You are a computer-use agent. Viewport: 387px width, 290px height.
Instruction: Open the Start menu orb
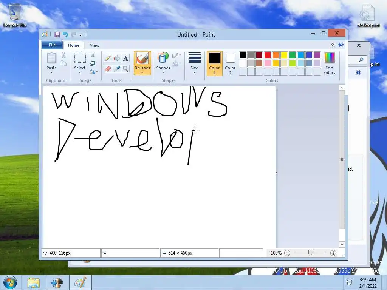(x=10, y=282)
